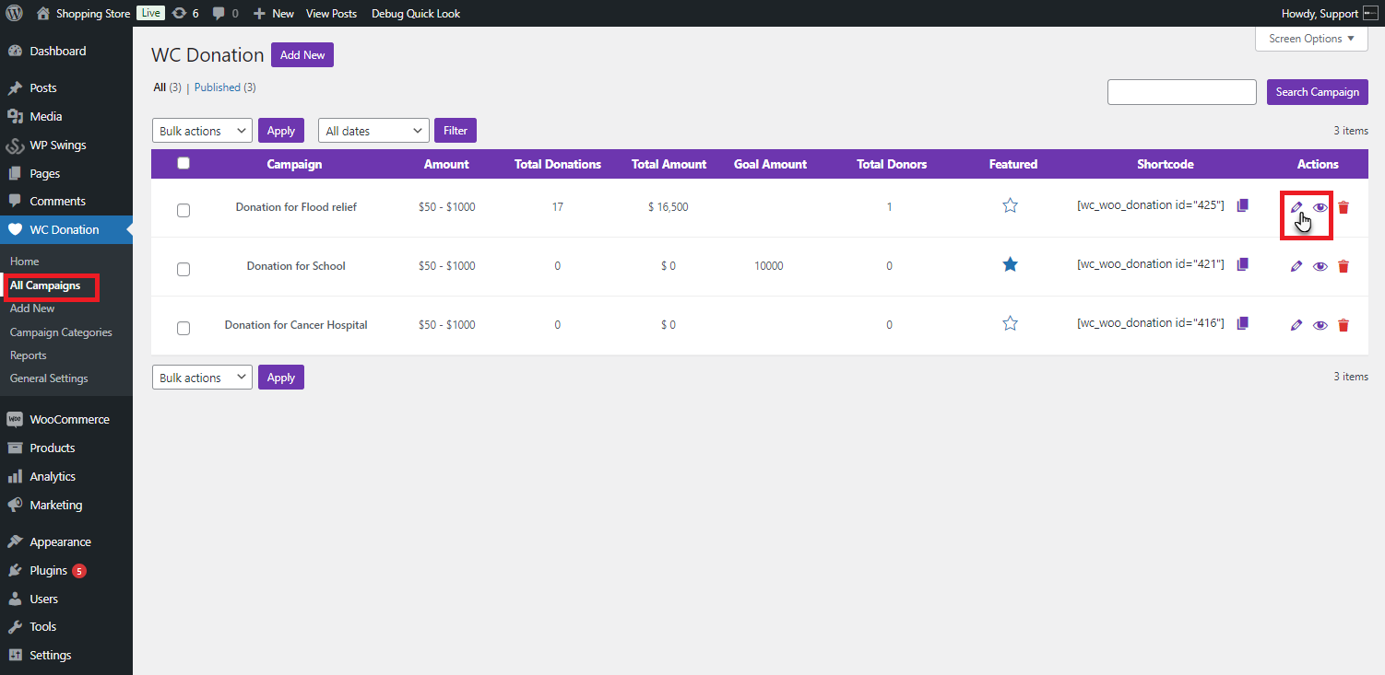Open the Plugins menu with 5 updates

click(66, 570)
